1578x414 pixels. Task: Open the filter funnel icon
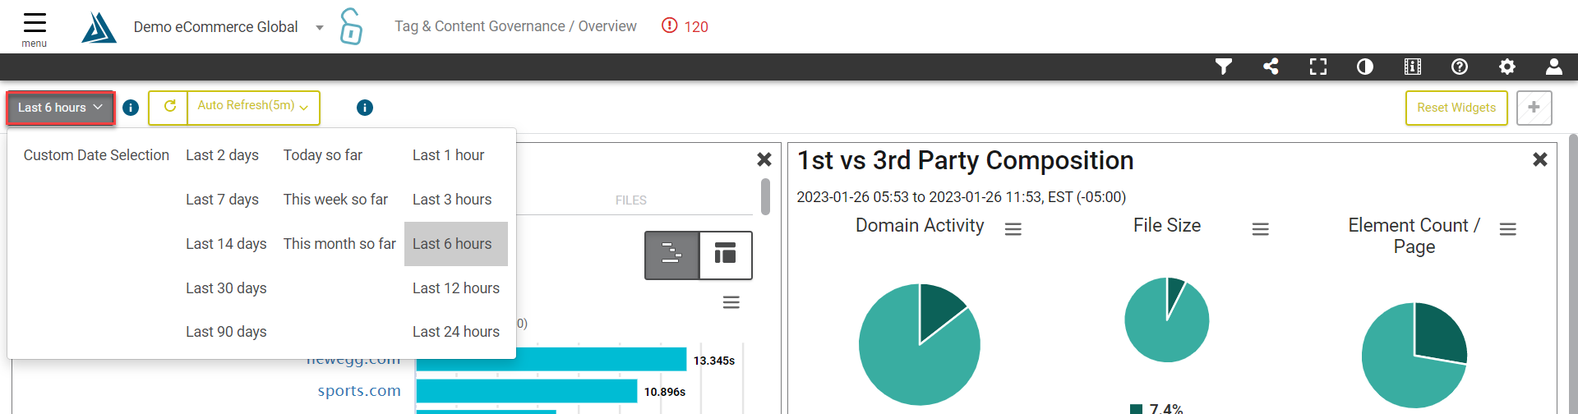[1224, 67]
